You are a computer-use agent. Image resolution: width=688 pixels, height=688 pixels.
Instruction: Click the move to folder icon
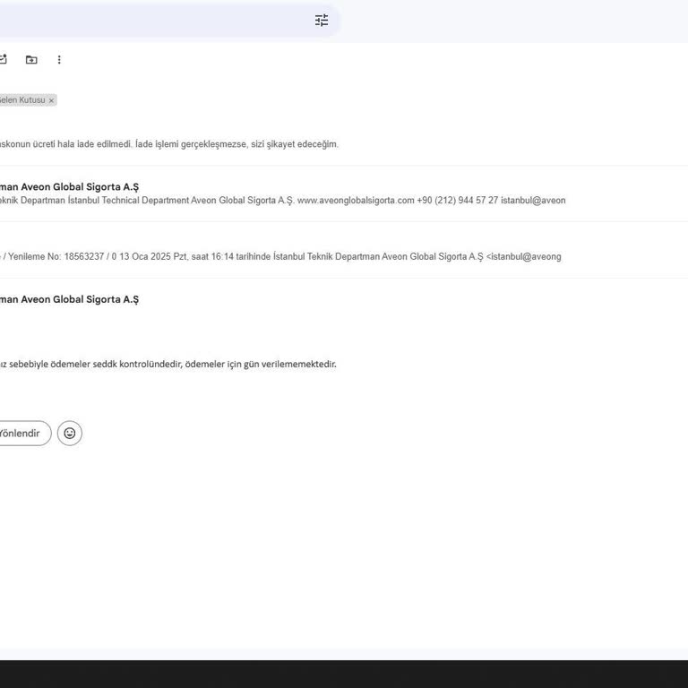[x=31, y=60]
